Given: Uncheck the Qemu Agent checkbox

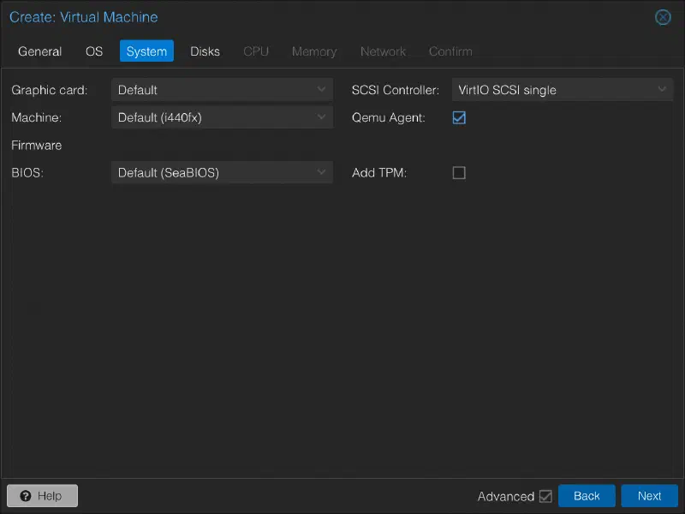Looking at the screenshot, I should [x=459, y=117].
